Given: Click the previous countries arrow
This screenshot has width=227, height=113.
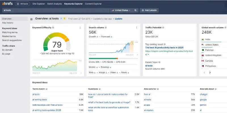Looking at the screenshot, I should pos(204,73).
